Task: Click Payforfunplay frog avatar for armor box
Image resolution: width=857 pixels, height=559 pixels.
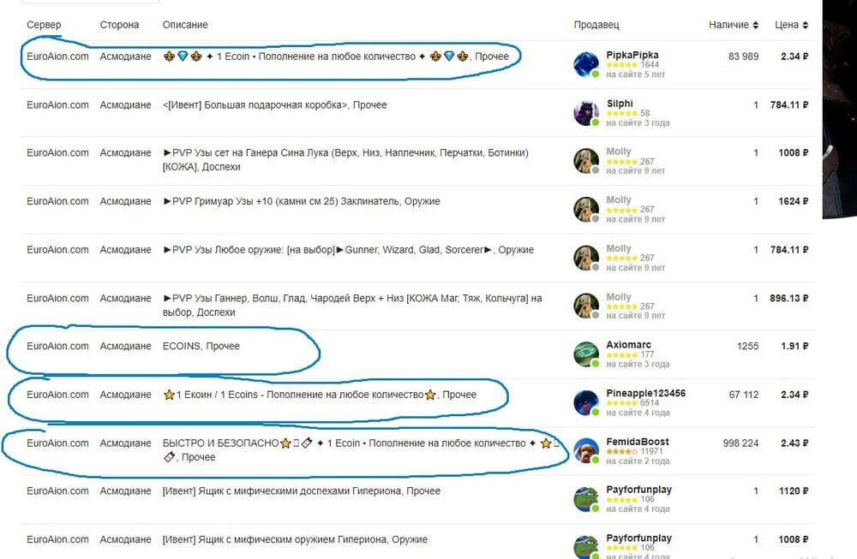Action: (x=586, y=499)
